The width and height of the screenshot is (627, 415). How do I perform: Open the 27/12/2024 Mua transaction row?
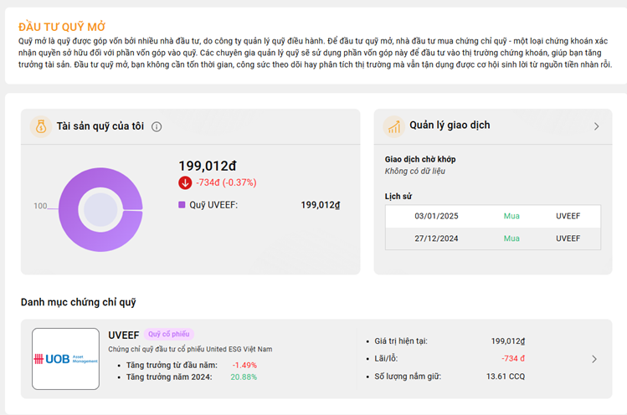pyautogui.click(x=492, y=238)
